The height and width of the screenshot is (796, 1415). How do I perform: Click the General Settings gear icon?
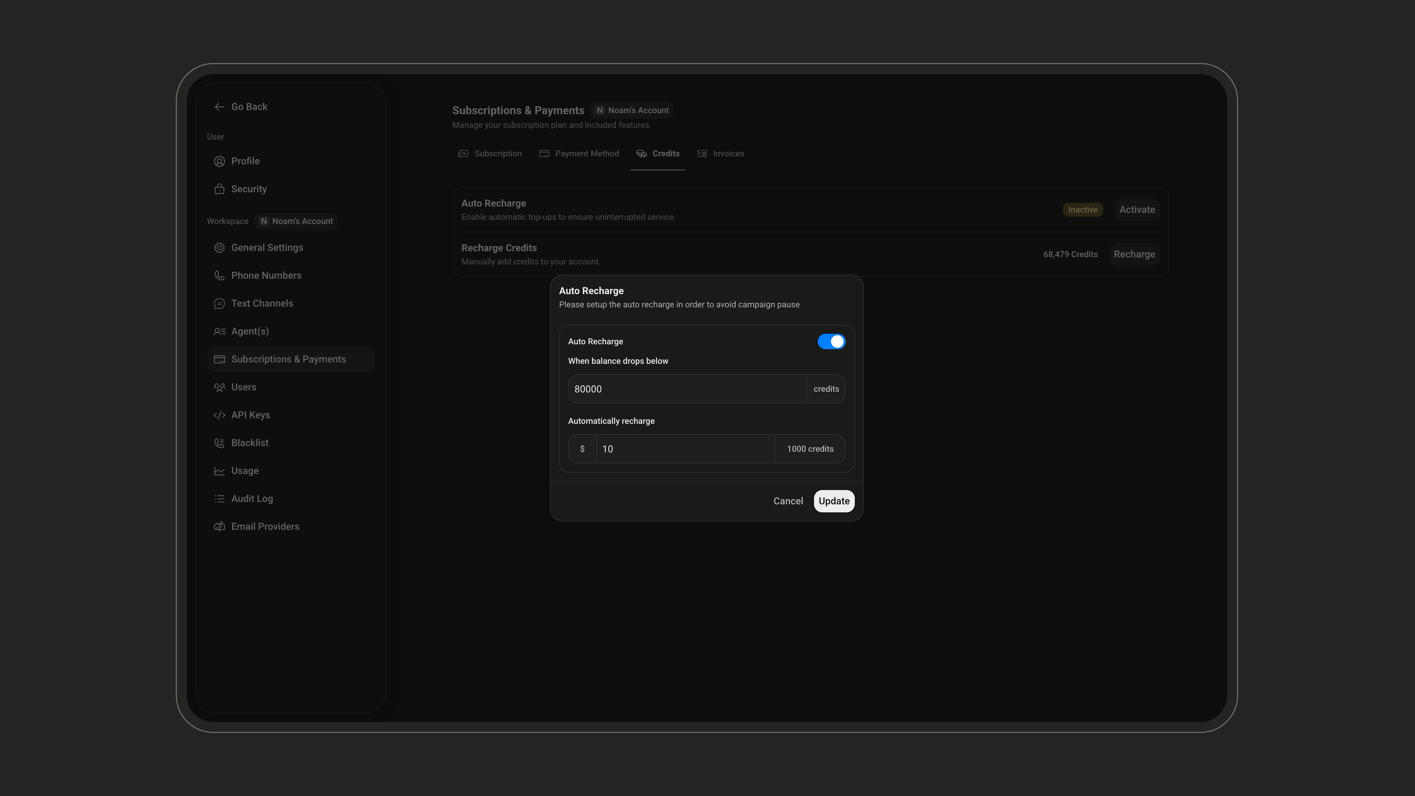[219, 248]
